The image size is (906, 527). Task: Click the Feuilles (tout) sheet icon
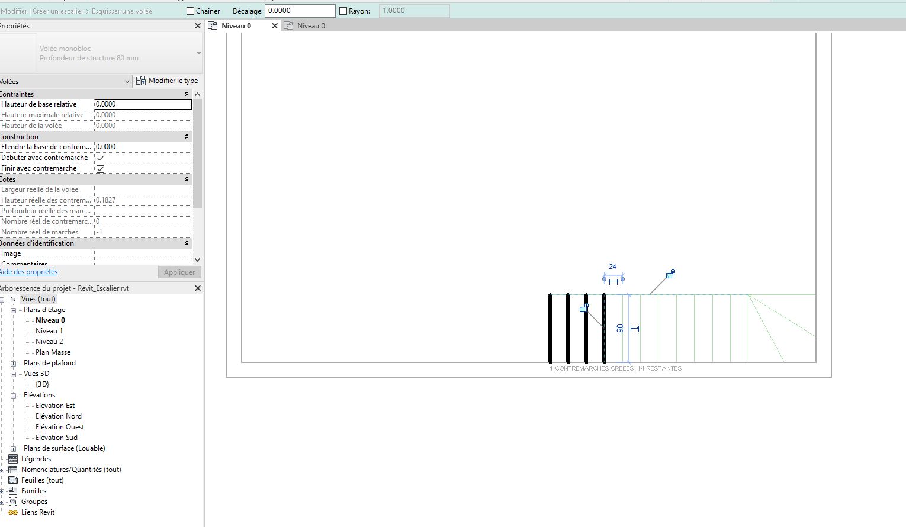(13, 480)
